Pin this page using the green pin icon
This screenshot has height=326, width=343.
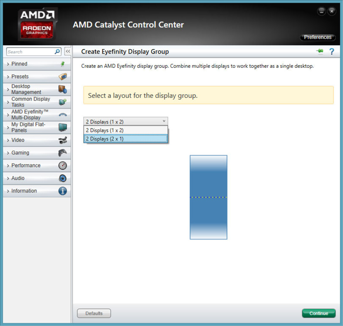pos(320,51)
